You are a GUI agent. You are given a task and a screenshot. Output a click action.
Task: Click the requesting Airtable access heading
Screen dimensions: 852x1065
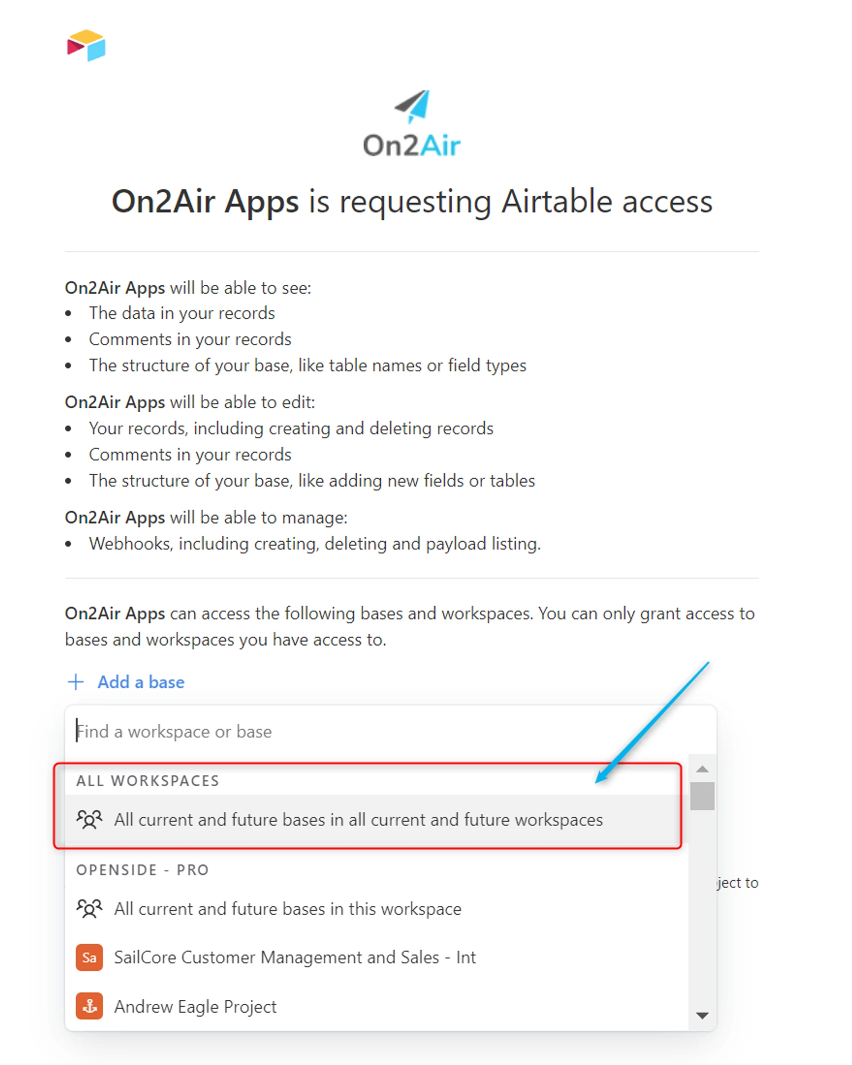pyautogui.click(x=412, y=201)
